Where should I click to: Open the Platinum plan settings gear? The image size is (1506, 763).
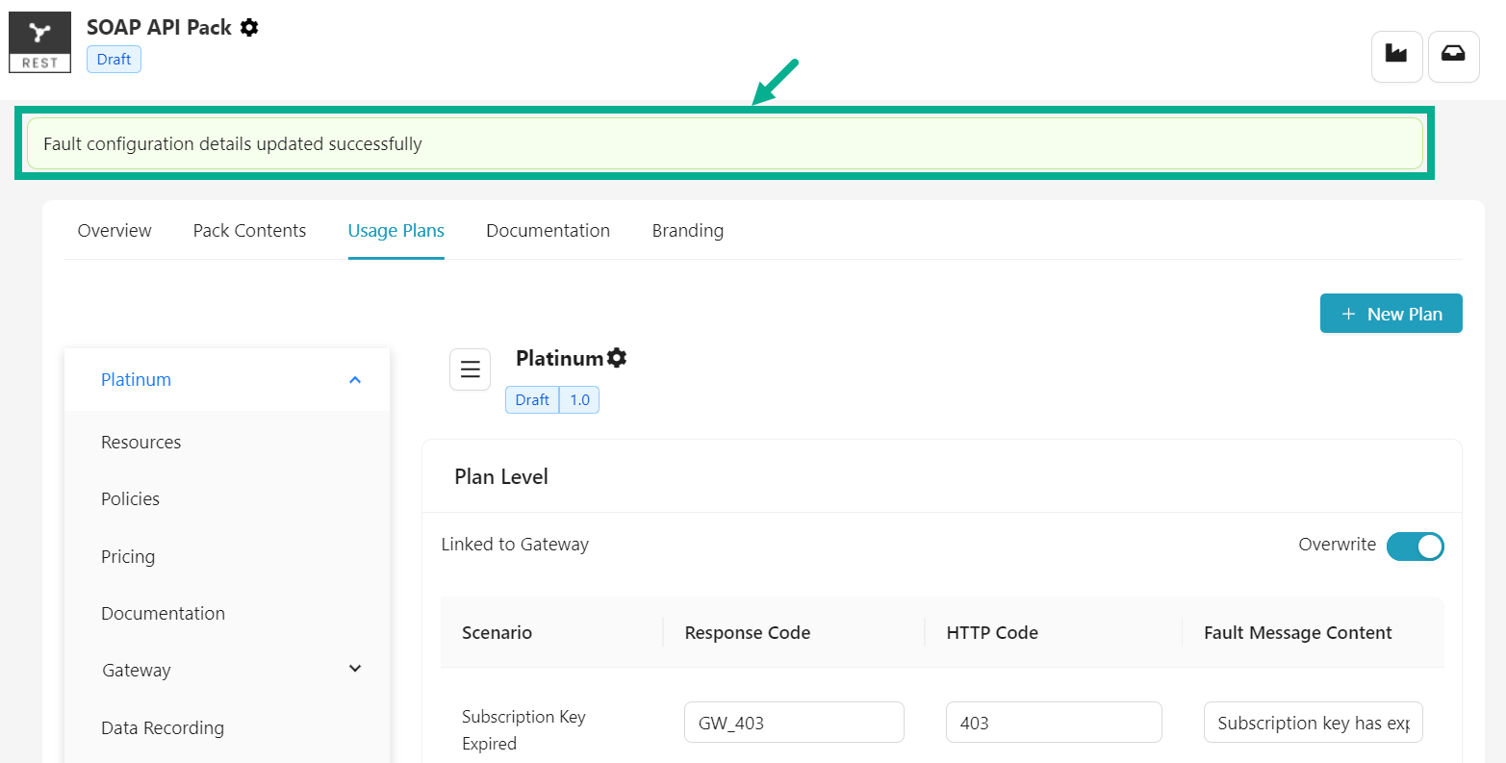[617, 358]
